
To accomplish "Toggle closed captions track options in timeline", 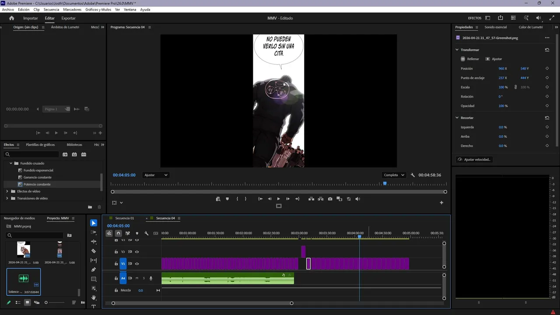I will (156, 233).
